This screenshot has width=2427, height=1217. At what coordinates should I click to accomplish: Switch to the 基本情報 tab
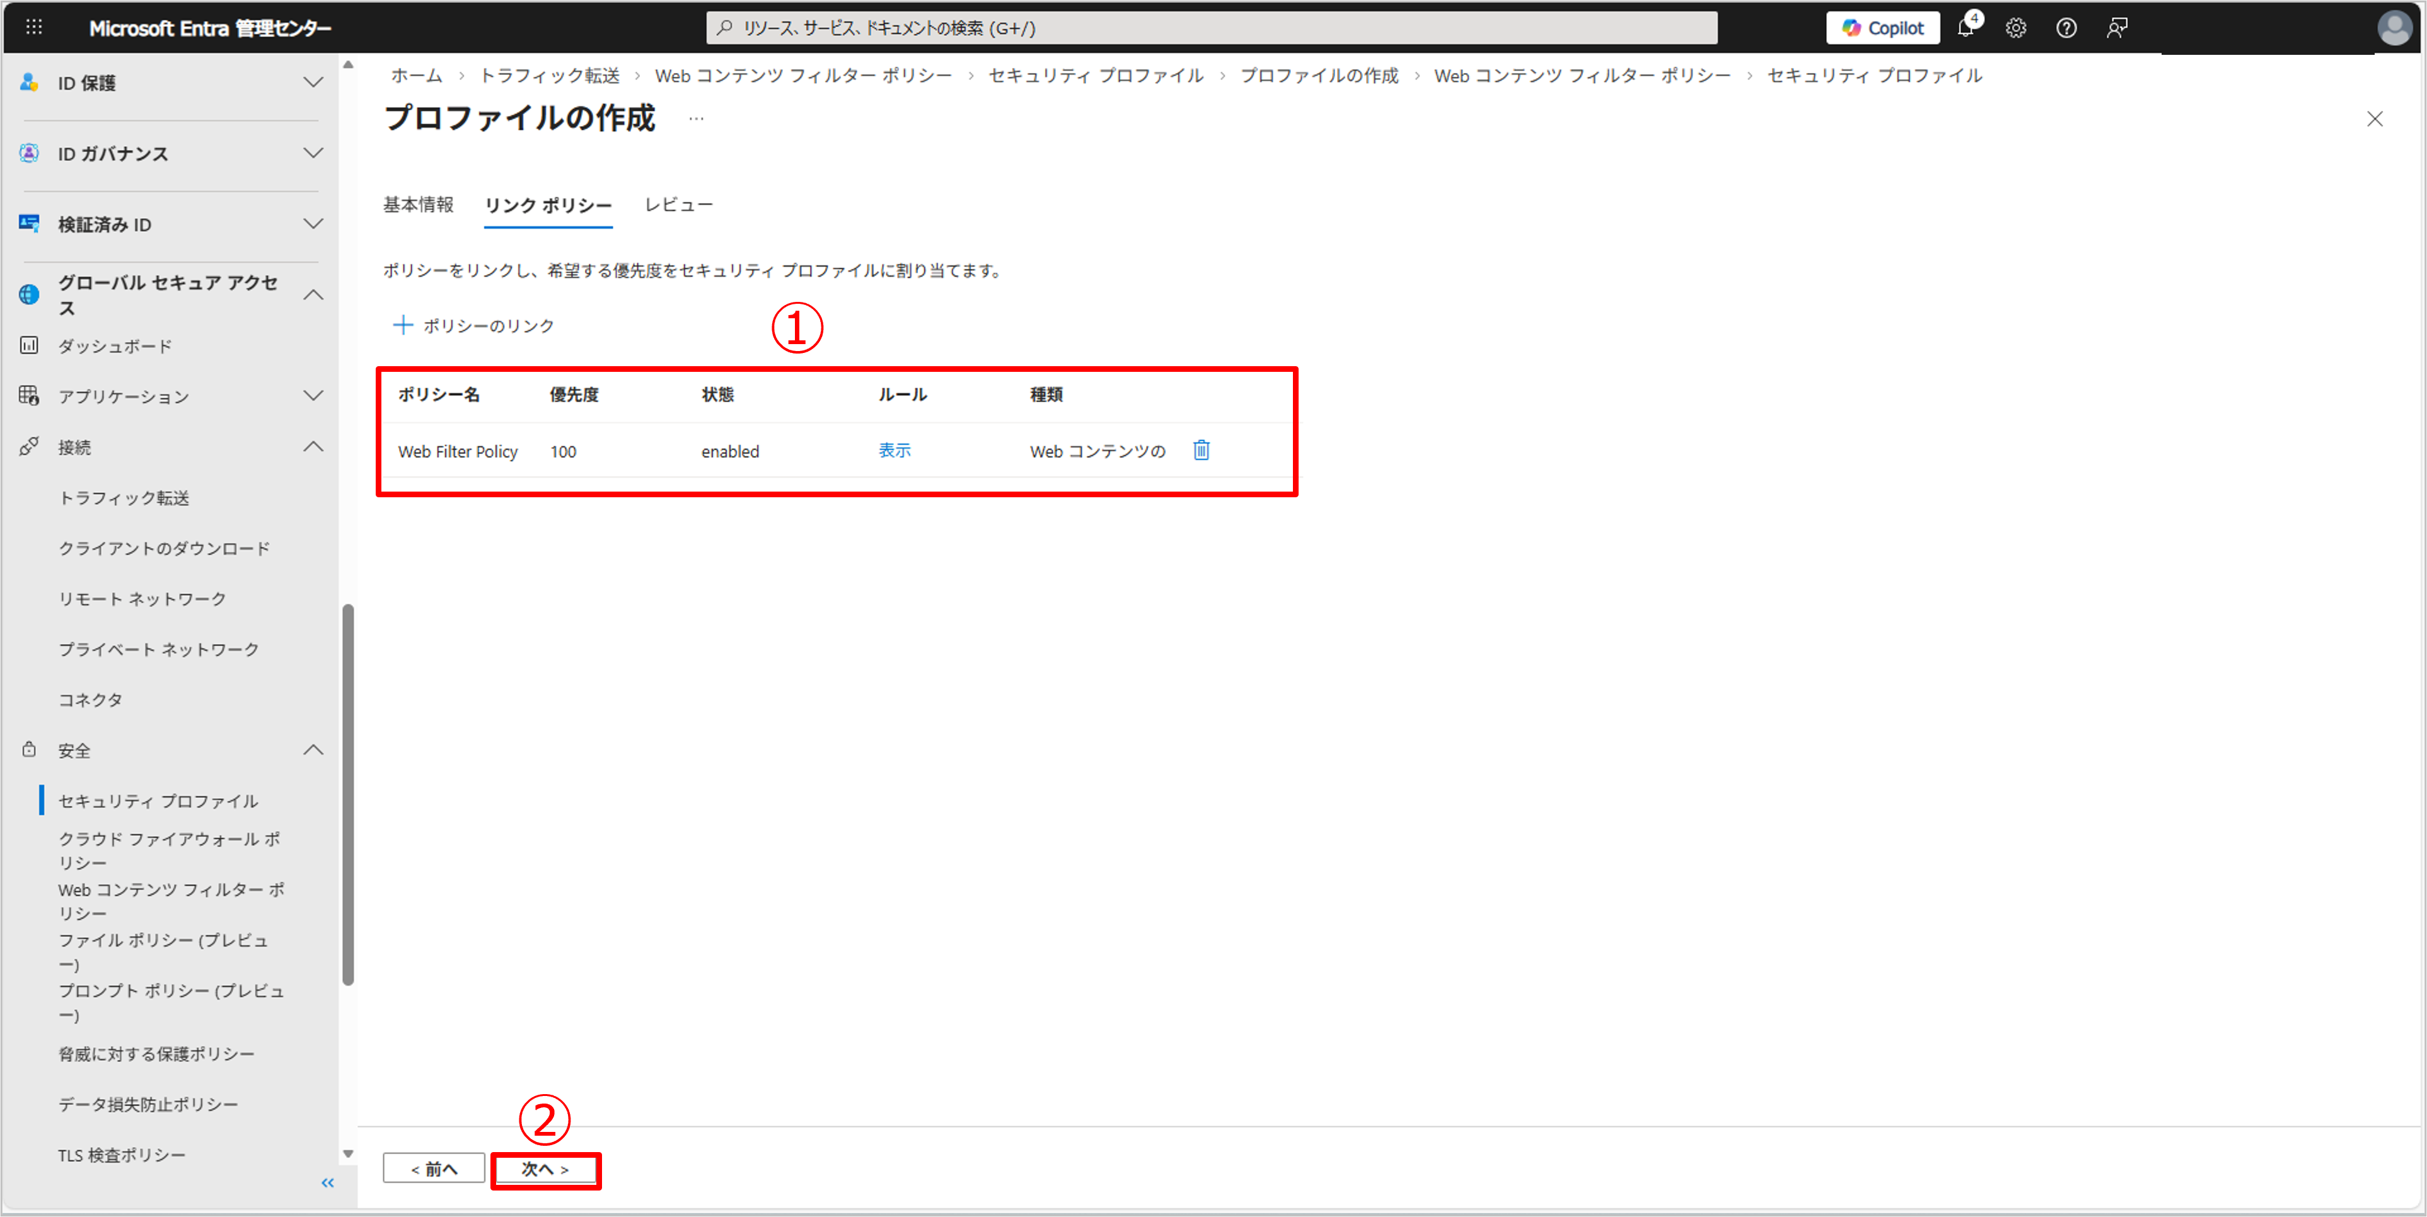point(419,204)
